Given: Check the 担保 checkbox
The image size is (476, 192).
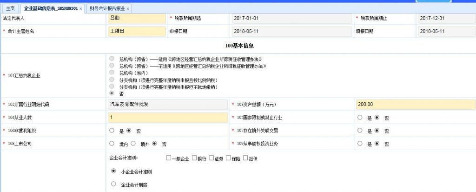Looking at the screenshot, I should pyautogui.click(x=245, y=158).
